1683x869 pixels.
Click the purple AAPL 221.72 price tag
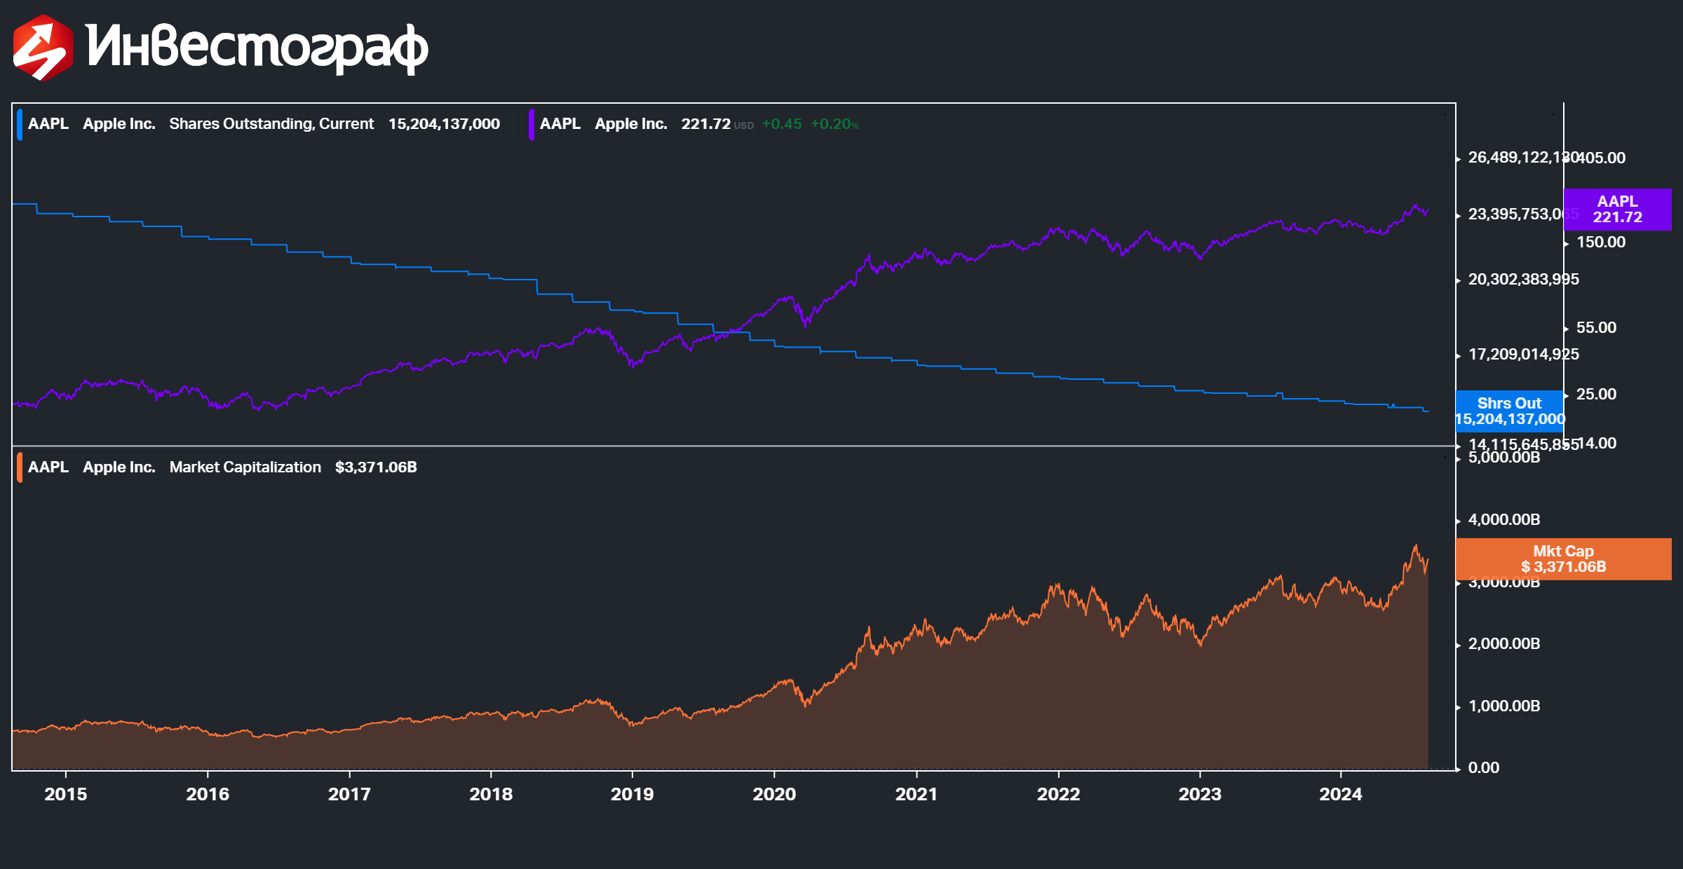click(x=1617, y=210)
